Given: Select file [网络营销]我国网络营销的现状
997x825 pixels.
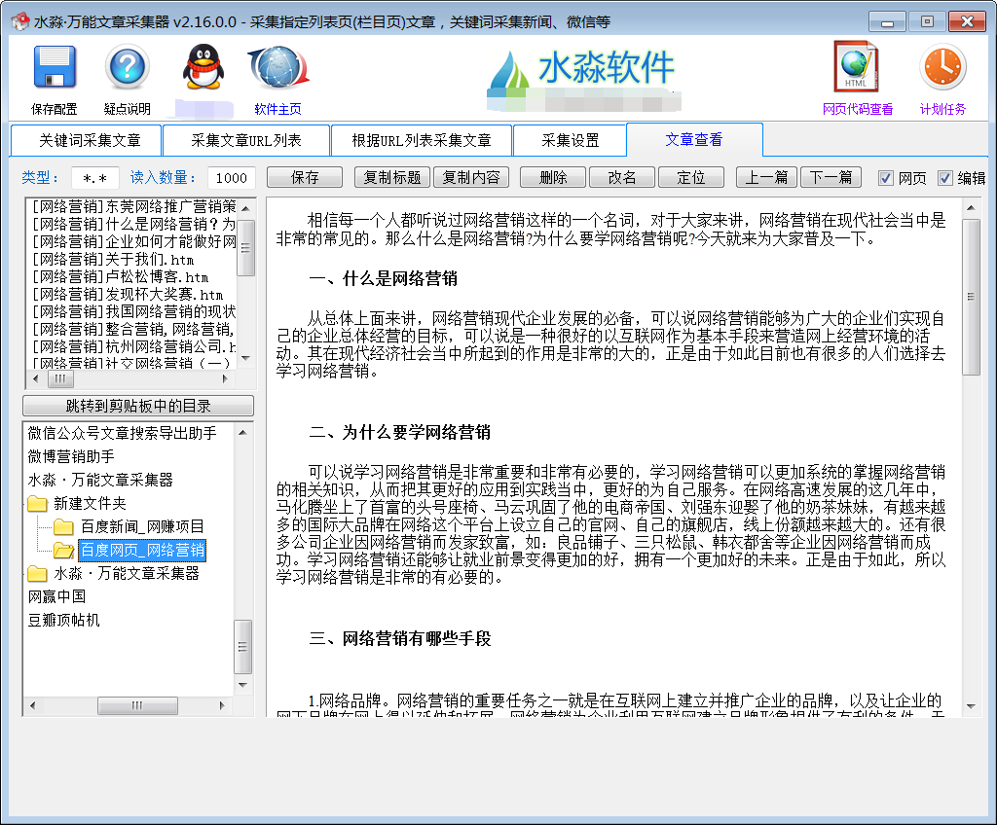Looking at the screenshot, I should coord(133,311).
